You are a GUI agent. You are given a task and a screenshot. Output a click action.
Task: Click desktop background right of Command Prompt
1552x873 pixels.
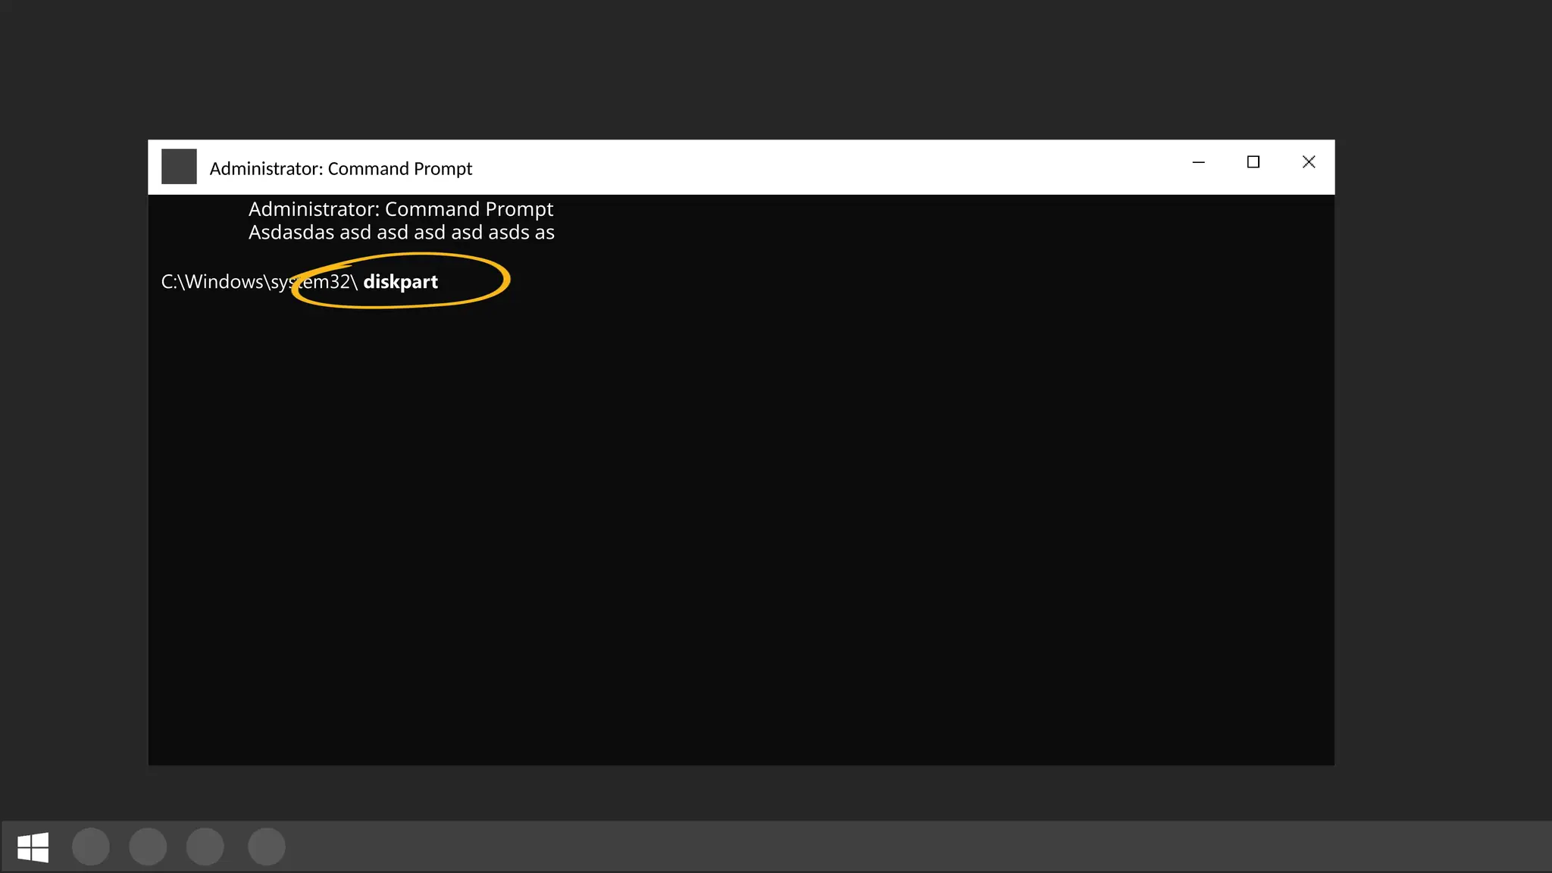point(1444,455)
